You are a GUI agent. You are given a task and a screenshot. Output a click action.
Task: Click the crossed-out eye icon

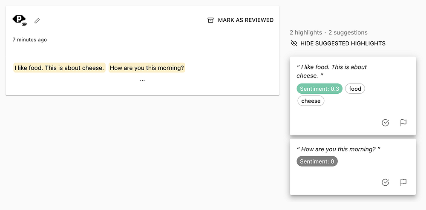(294, 43)
